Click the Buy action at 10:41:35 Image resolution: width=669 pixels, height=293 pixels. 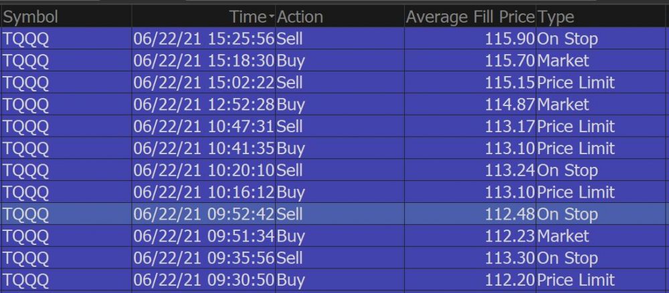click(290, 148)
